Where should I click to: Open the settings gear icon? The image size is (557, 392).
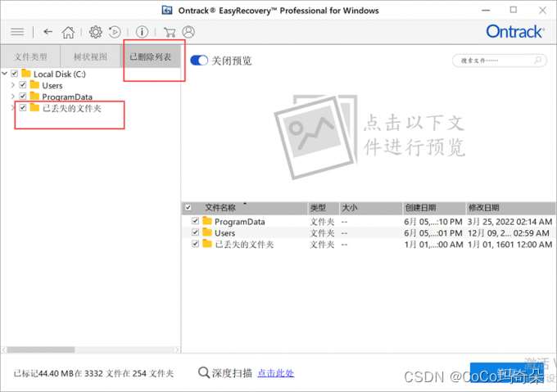pos(95,32)
